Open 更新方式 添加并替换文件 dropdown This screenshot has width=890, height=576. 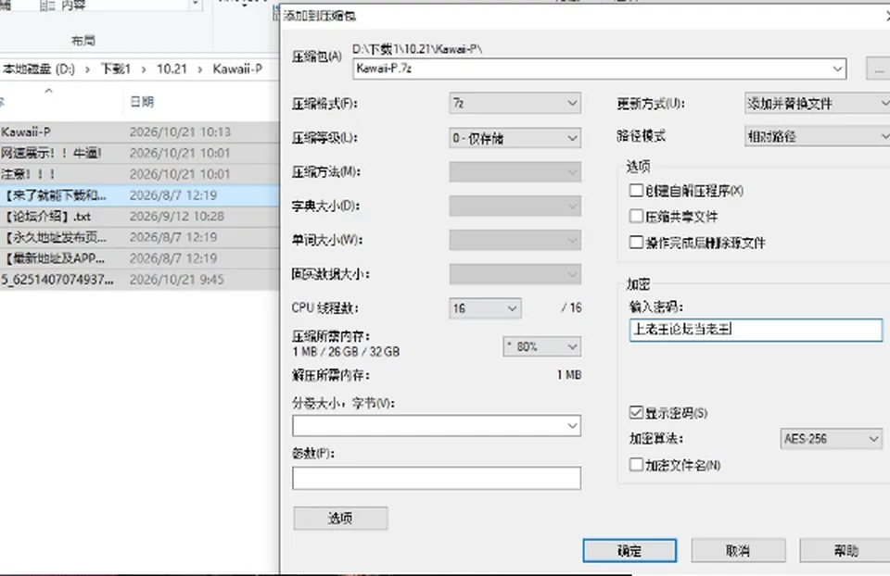pyautogui.click(x=817, y=104)
